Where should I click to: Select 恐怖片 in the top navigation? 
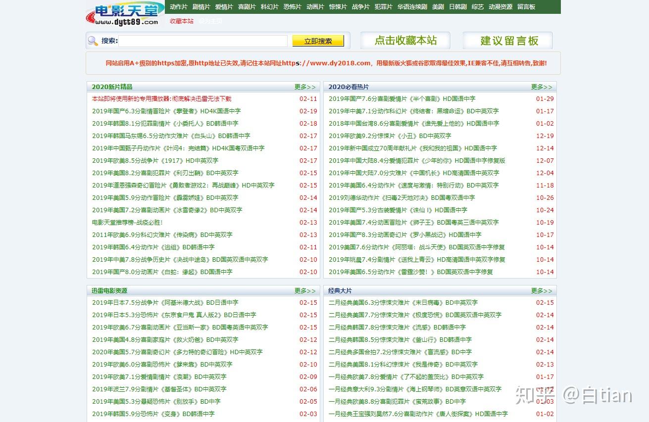[293, 7]
